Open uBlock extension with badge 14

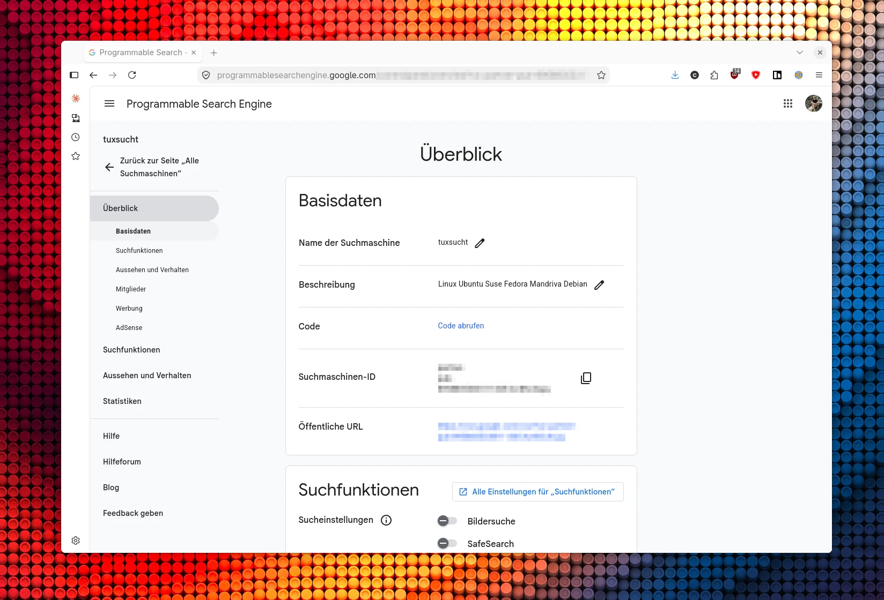pos(735,74)
